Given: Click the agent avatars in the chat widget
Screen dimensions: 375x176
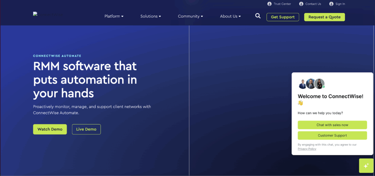Looking at the screenshot, I should [x=311, y=84].
